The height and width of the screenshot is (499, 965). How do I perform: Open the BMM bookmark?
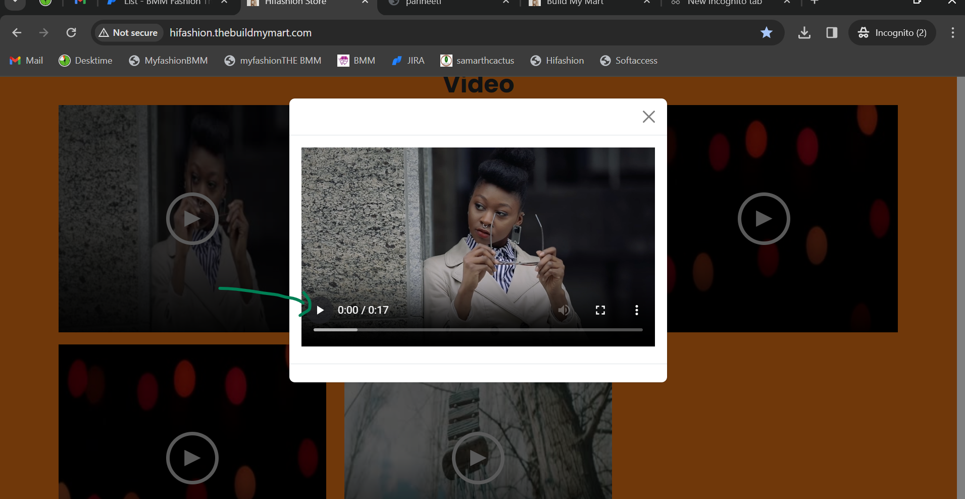(356, 61)
